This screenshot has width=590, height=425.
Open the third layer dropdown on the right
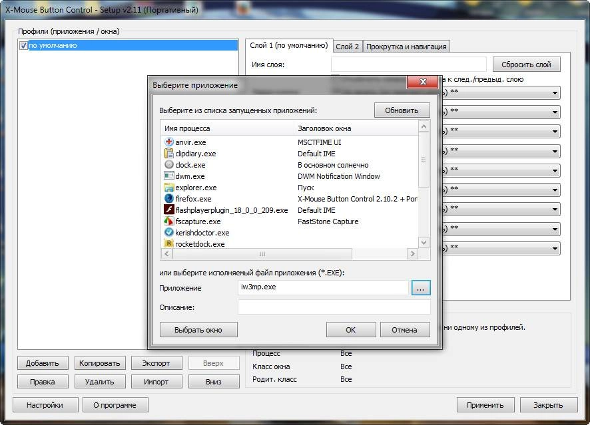coord(555,132)
